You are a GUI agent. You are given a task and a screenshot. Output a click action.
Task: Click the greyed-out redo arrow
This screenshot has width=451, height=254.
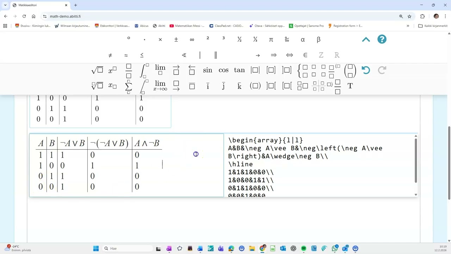click(x=382, y=70)
